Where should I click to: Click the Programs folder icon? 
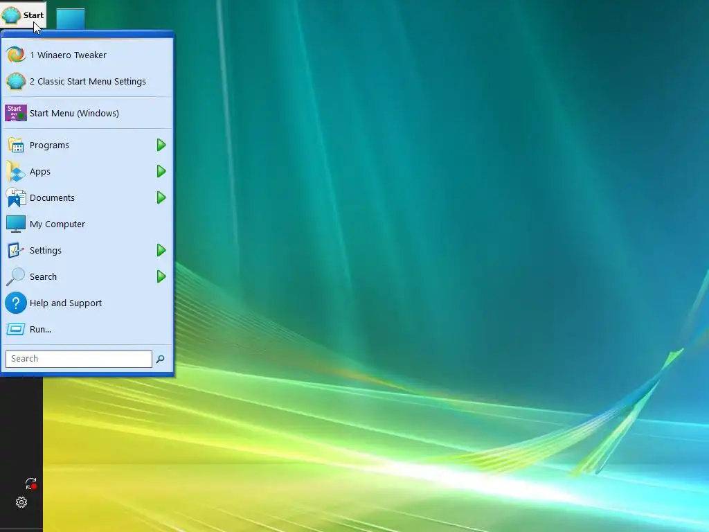point(16,145)
